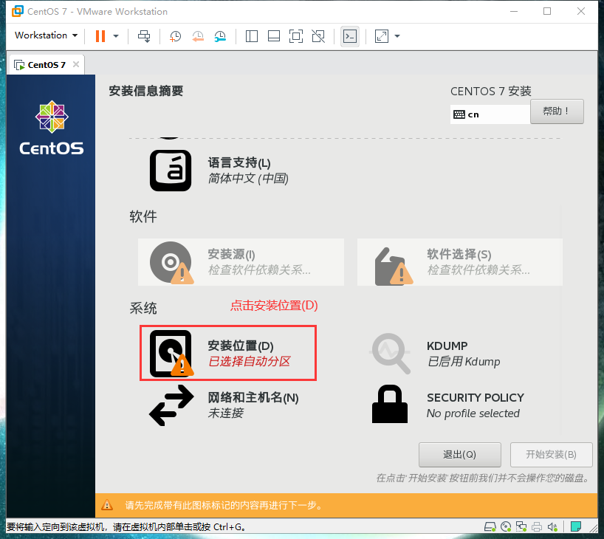The width and height of the screenshot is (604, 539).
Task: Revert to the latest snapshot
Action: point(198,36)
